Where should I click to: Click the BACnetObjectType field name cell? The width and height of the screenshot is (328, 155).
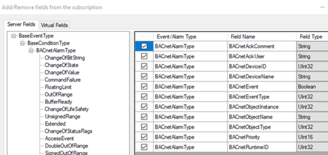pos(262,127)
